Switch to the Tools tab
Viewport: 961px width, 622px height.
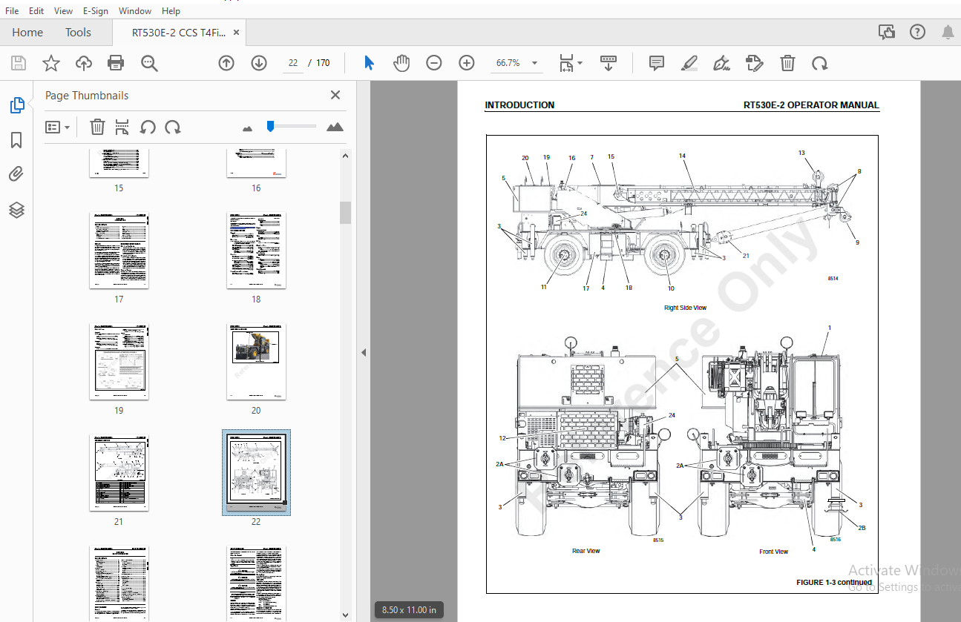78,33
